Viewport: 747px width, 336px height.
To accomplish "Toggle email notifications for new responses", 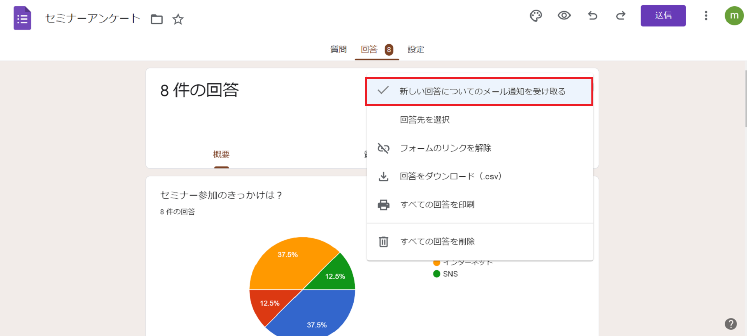I will tap(479, 91).
